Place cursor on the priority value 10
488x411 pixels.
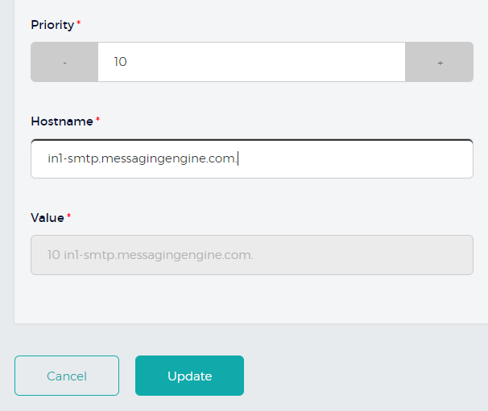(x=121, y=62)
